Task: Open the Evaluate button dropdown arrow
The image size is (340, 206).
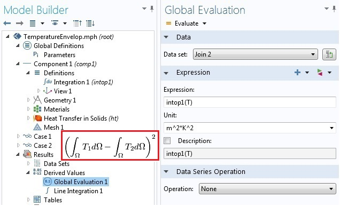Action: tap(204, 23)
